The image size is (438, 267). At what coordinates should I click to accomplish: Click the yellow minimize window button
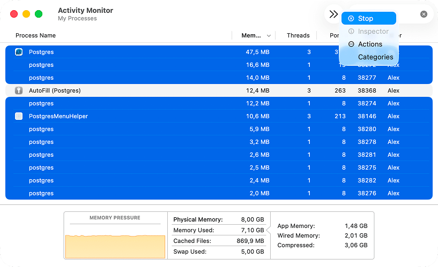tap(26, 14)
